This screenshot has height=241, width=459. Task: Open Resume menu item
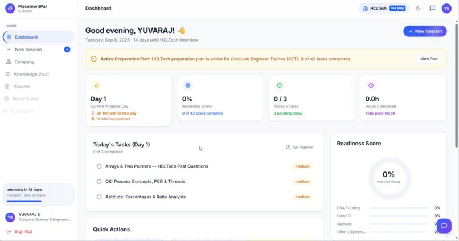click(x=38, y=87)
